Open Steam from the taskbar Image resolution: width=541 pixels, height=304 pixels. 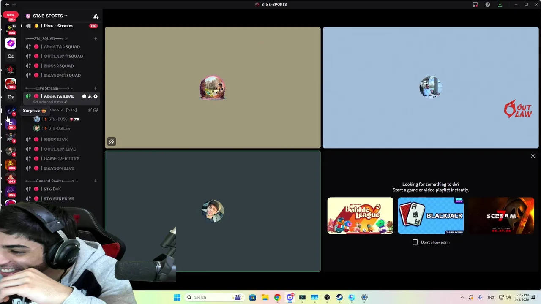pos(339,297)
